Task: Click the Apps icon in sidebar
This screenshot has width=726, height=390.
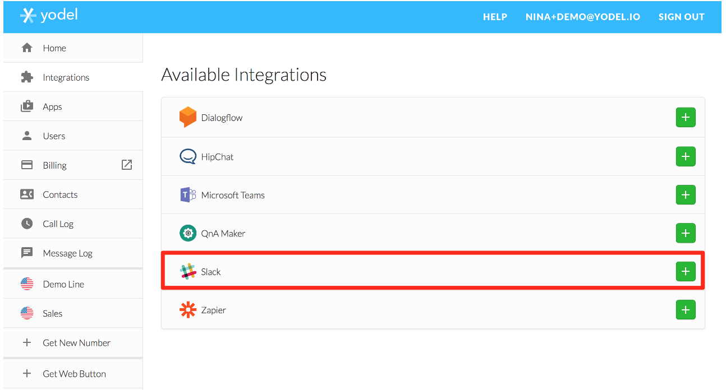Action: tap(27, 106)
